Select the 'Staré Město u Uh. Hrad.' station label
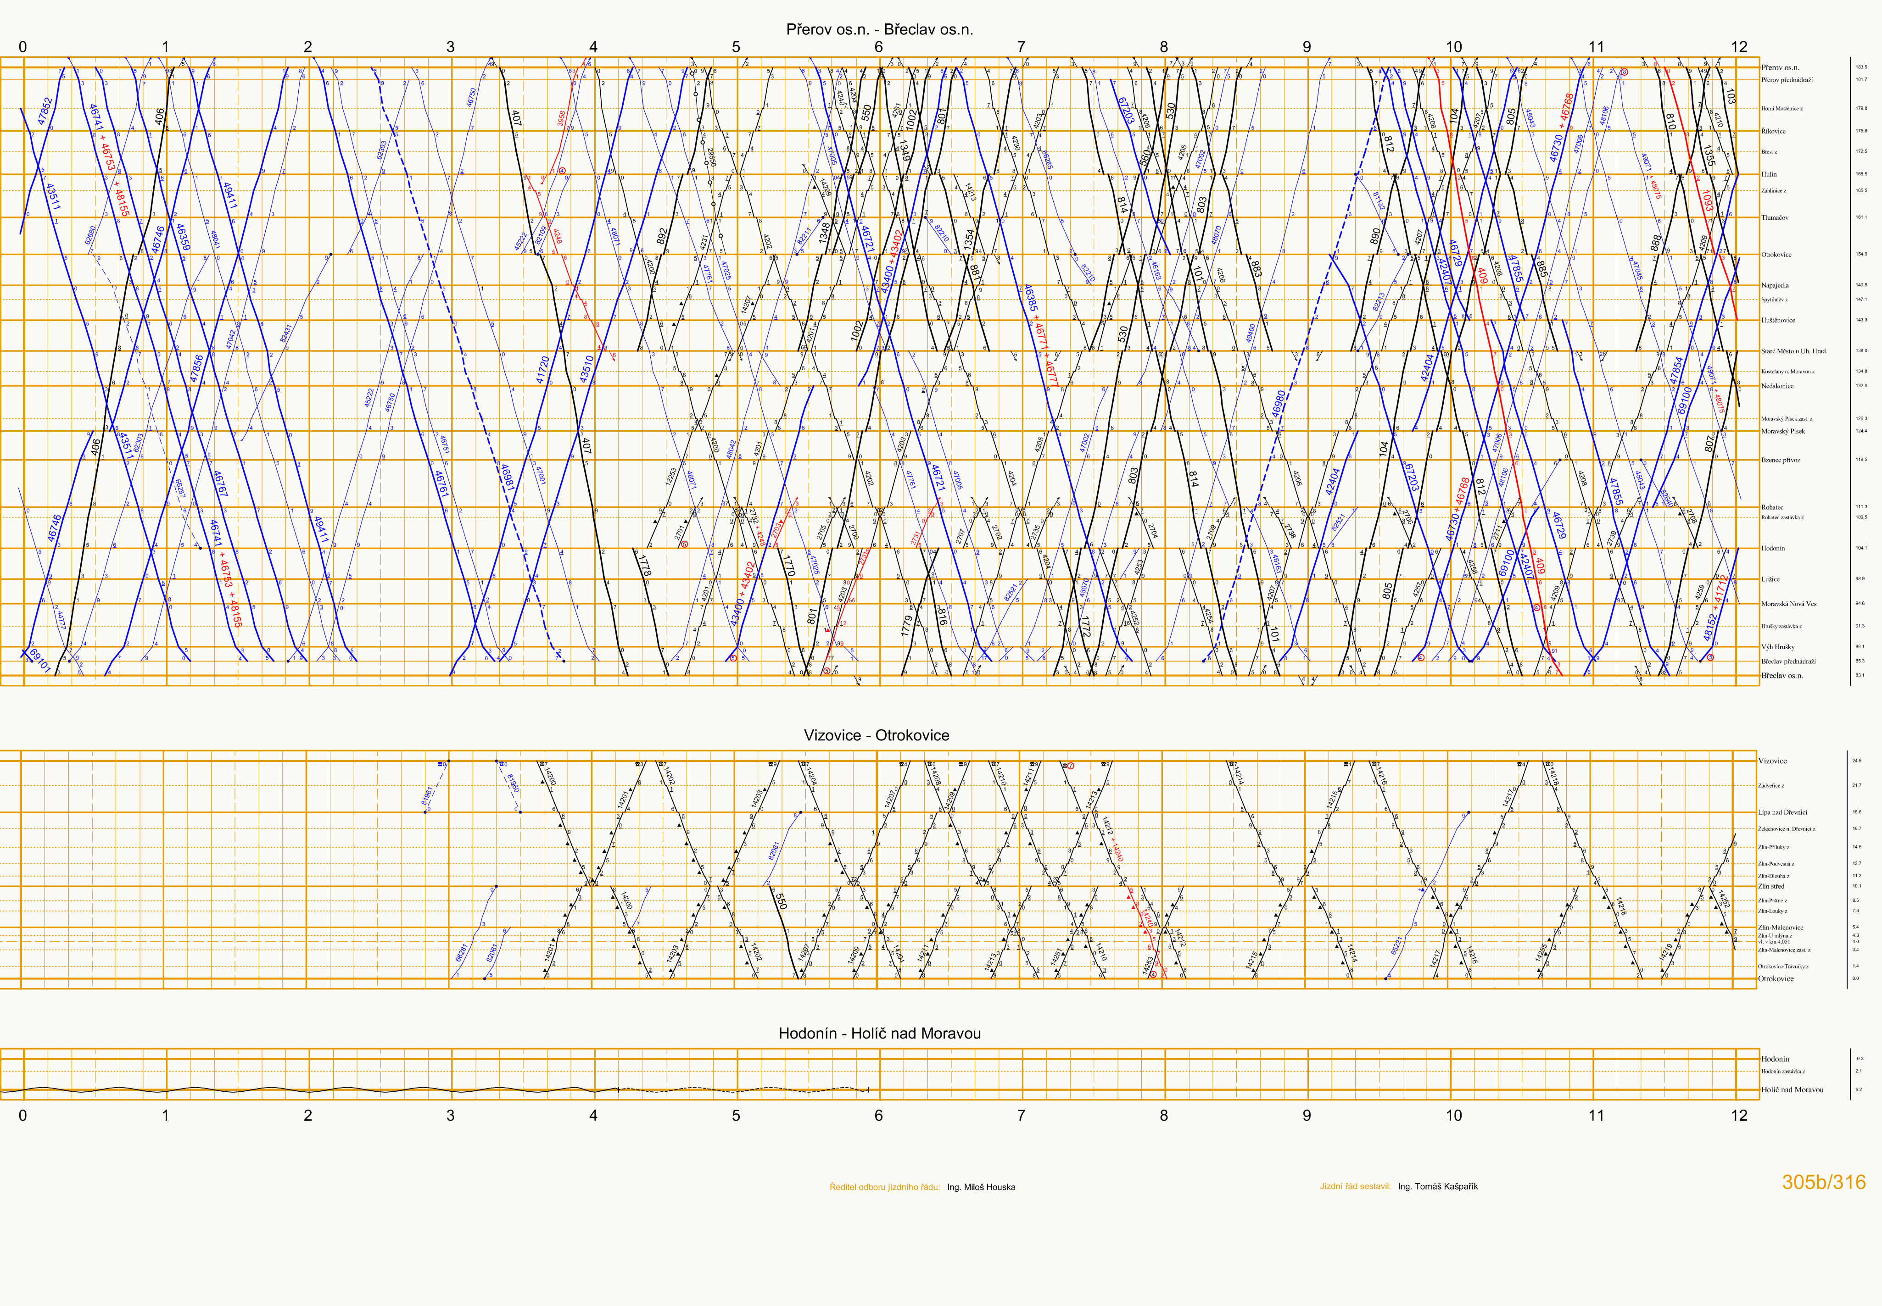This screenshot has width=1882, height=1306. [1793, 351]
